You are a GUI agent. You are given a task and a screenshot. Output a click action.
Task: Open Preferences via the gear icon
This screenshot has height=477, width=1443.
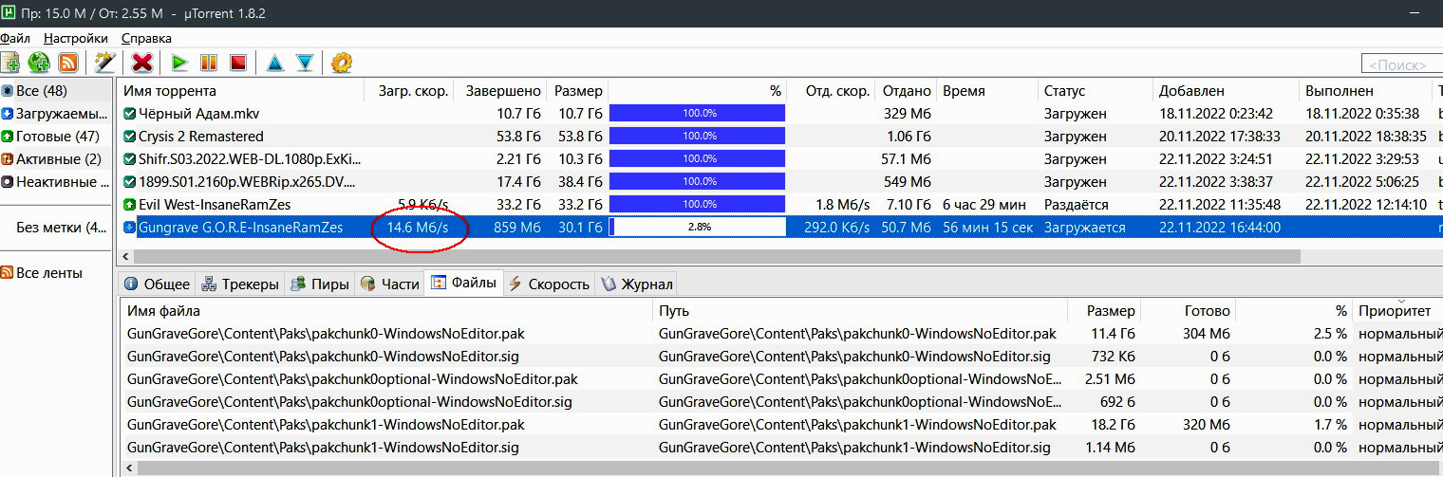pyautogui.click(x=342, y=63)
